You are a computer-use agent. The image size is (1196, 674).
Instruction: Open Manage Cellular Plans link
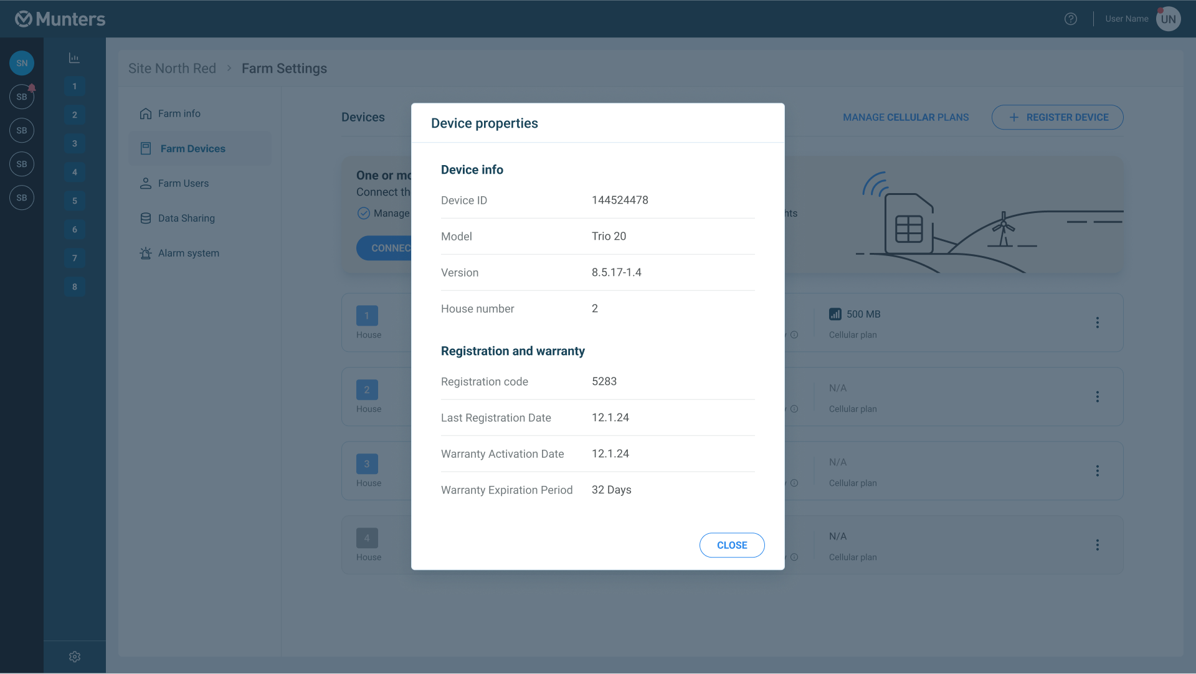905,117
